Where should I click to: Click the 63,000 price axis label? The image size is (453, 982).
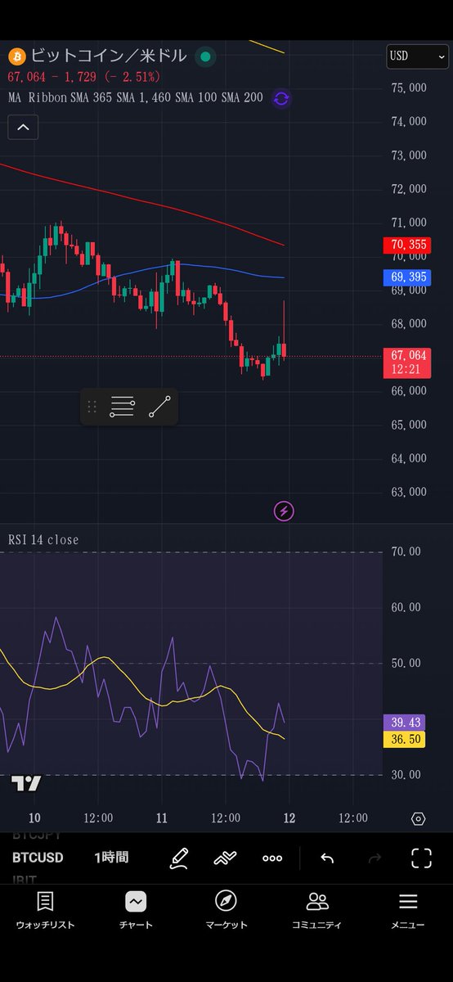pos(409,492)
